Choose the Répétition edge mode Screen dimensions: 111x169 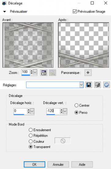31,136
